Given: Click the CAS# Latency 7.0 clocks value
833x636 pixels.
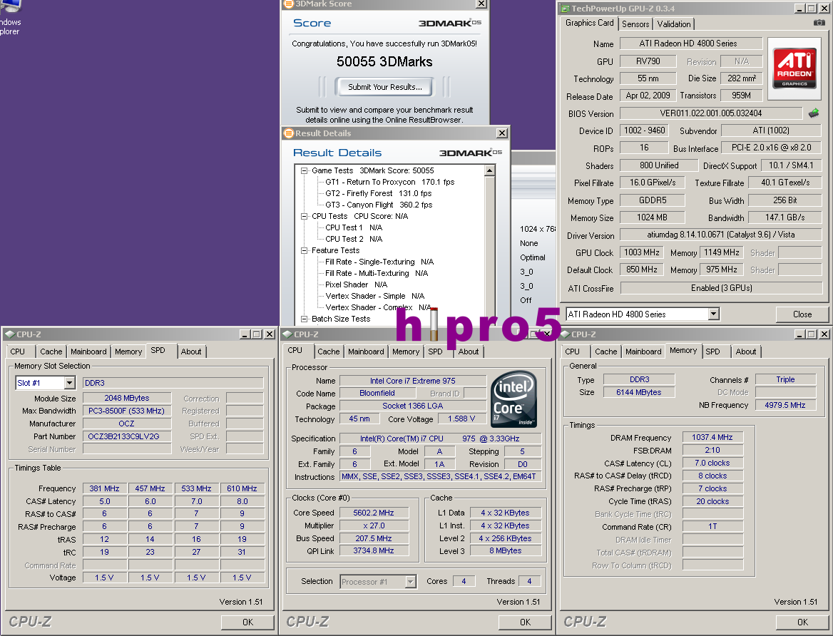Looking at the screenshot, I should [712, 463].
